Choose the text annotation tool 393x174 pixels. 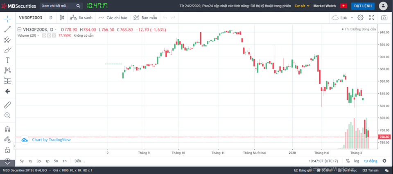[7, 60]
